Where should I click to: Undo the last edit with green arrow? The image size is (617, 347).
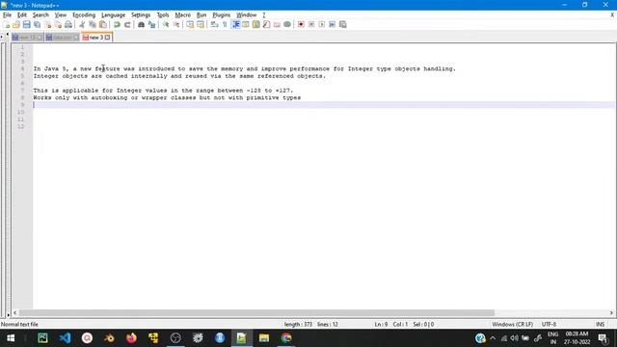pyautogui.click(x=117, y=24)
